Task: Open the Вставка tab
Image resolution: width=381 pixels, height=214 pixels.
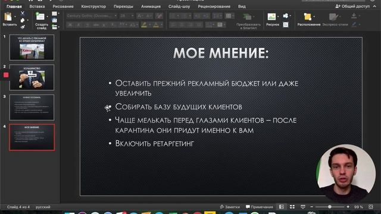Action: point(37,7)
